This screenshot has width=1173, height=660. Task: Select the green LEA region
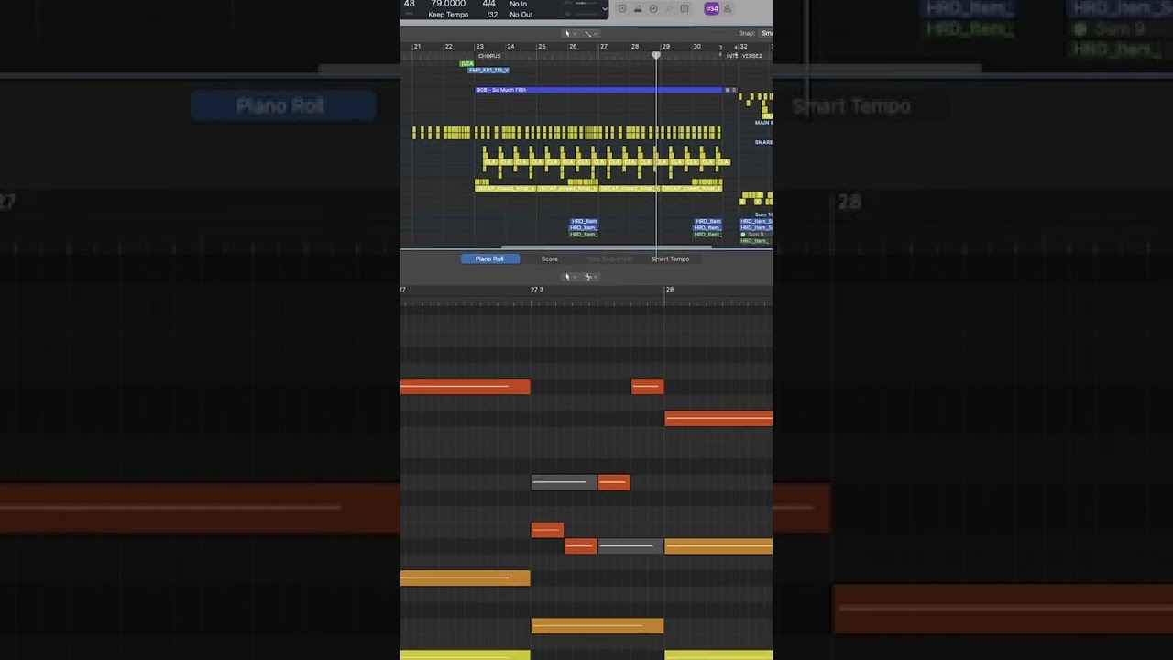466,63
